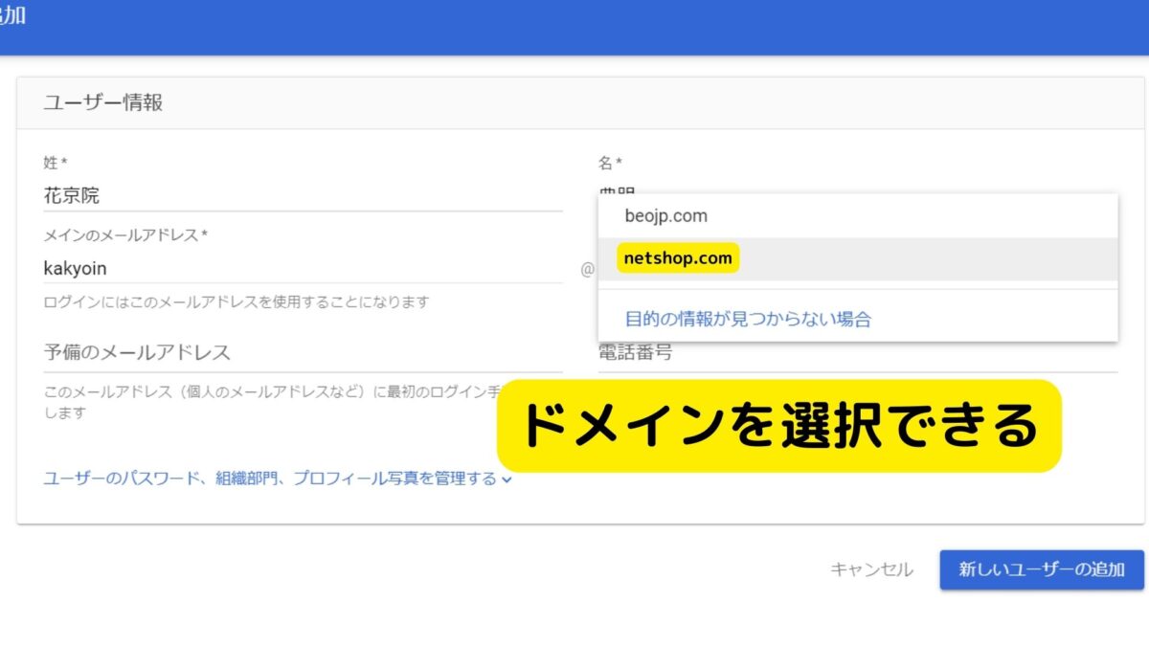Viewport: 1149px width, 646px height.
Task: Dismiss the form via キャンセル
Action: click(871, 569)
